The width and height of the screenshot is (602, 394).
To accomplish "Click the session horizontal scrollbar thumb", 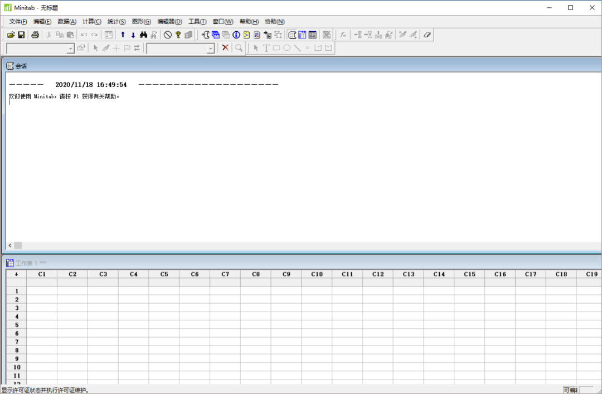I will pyautogui.click(x=18, y=245).
